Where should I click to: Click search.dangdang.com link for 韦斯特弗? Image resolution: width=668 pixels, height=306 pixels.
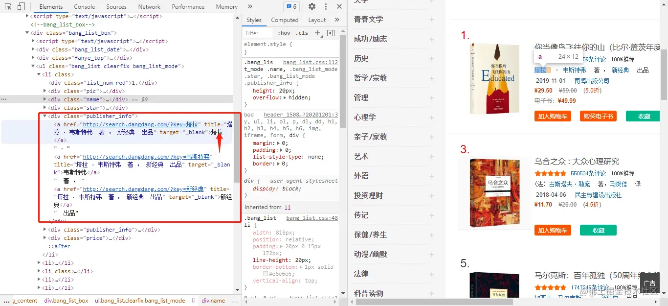(x=146, y=157)
